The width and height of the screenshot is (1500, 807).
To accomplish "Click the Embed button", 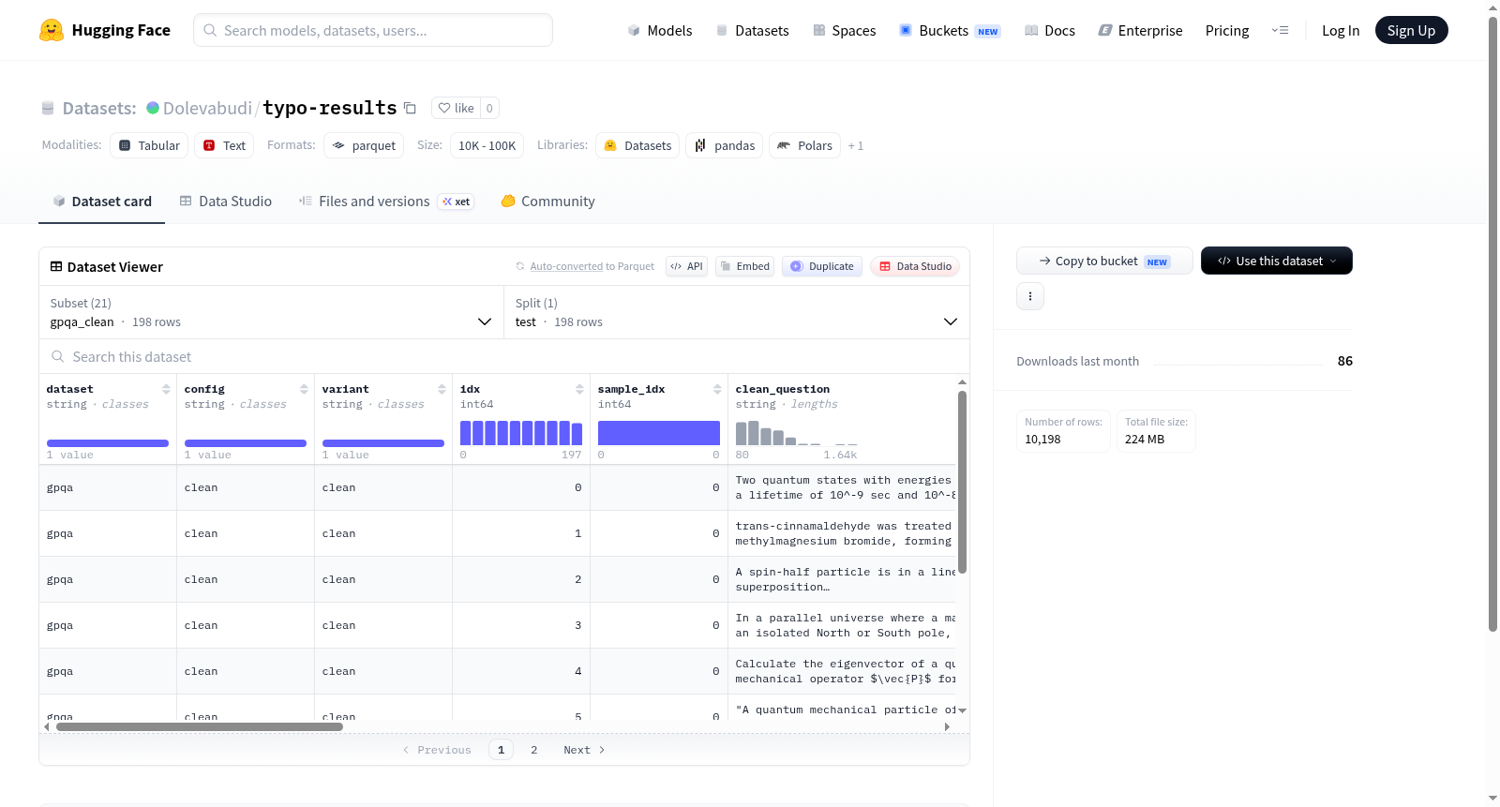I will tap(744, 266).
